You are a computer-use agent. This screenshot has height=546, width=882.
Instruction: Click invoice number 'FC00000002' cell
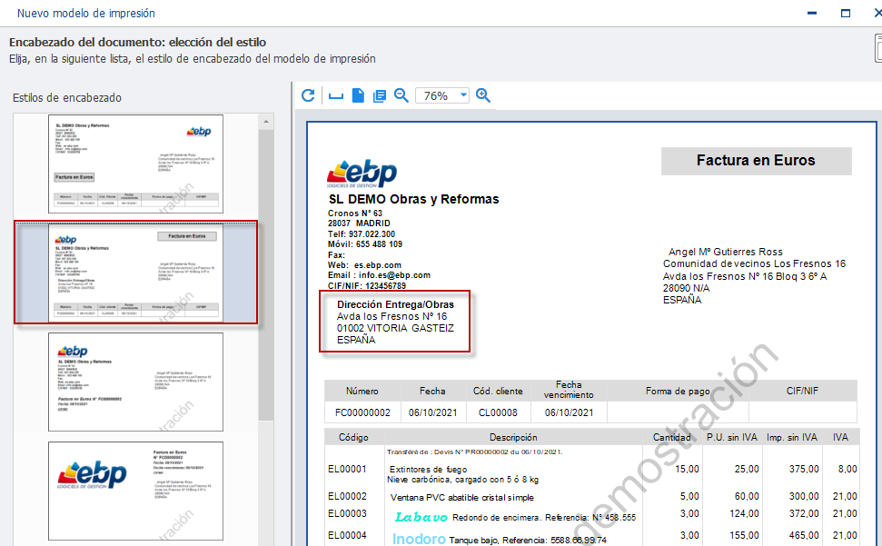click(x=362, y=412)
